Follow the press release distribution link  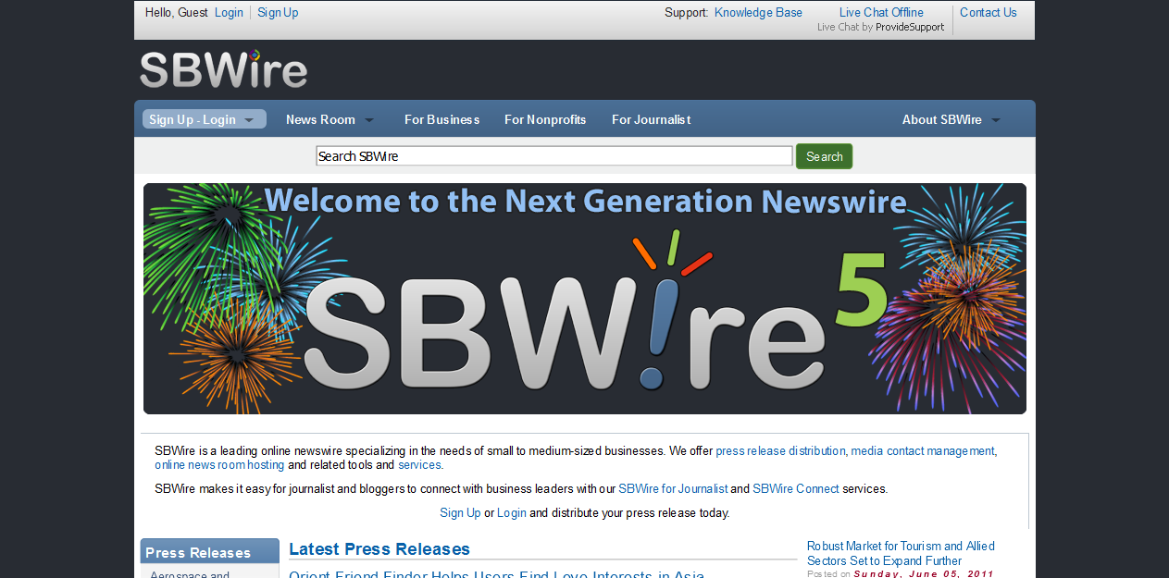(x=780, y=450)
